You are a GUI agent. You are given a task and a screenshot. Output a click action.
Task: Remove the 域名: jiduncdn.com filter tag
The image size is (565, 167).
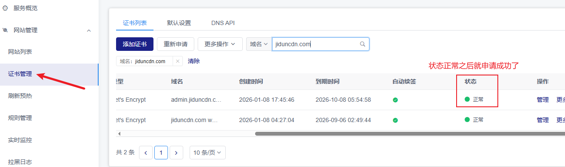tap(178, 61)
